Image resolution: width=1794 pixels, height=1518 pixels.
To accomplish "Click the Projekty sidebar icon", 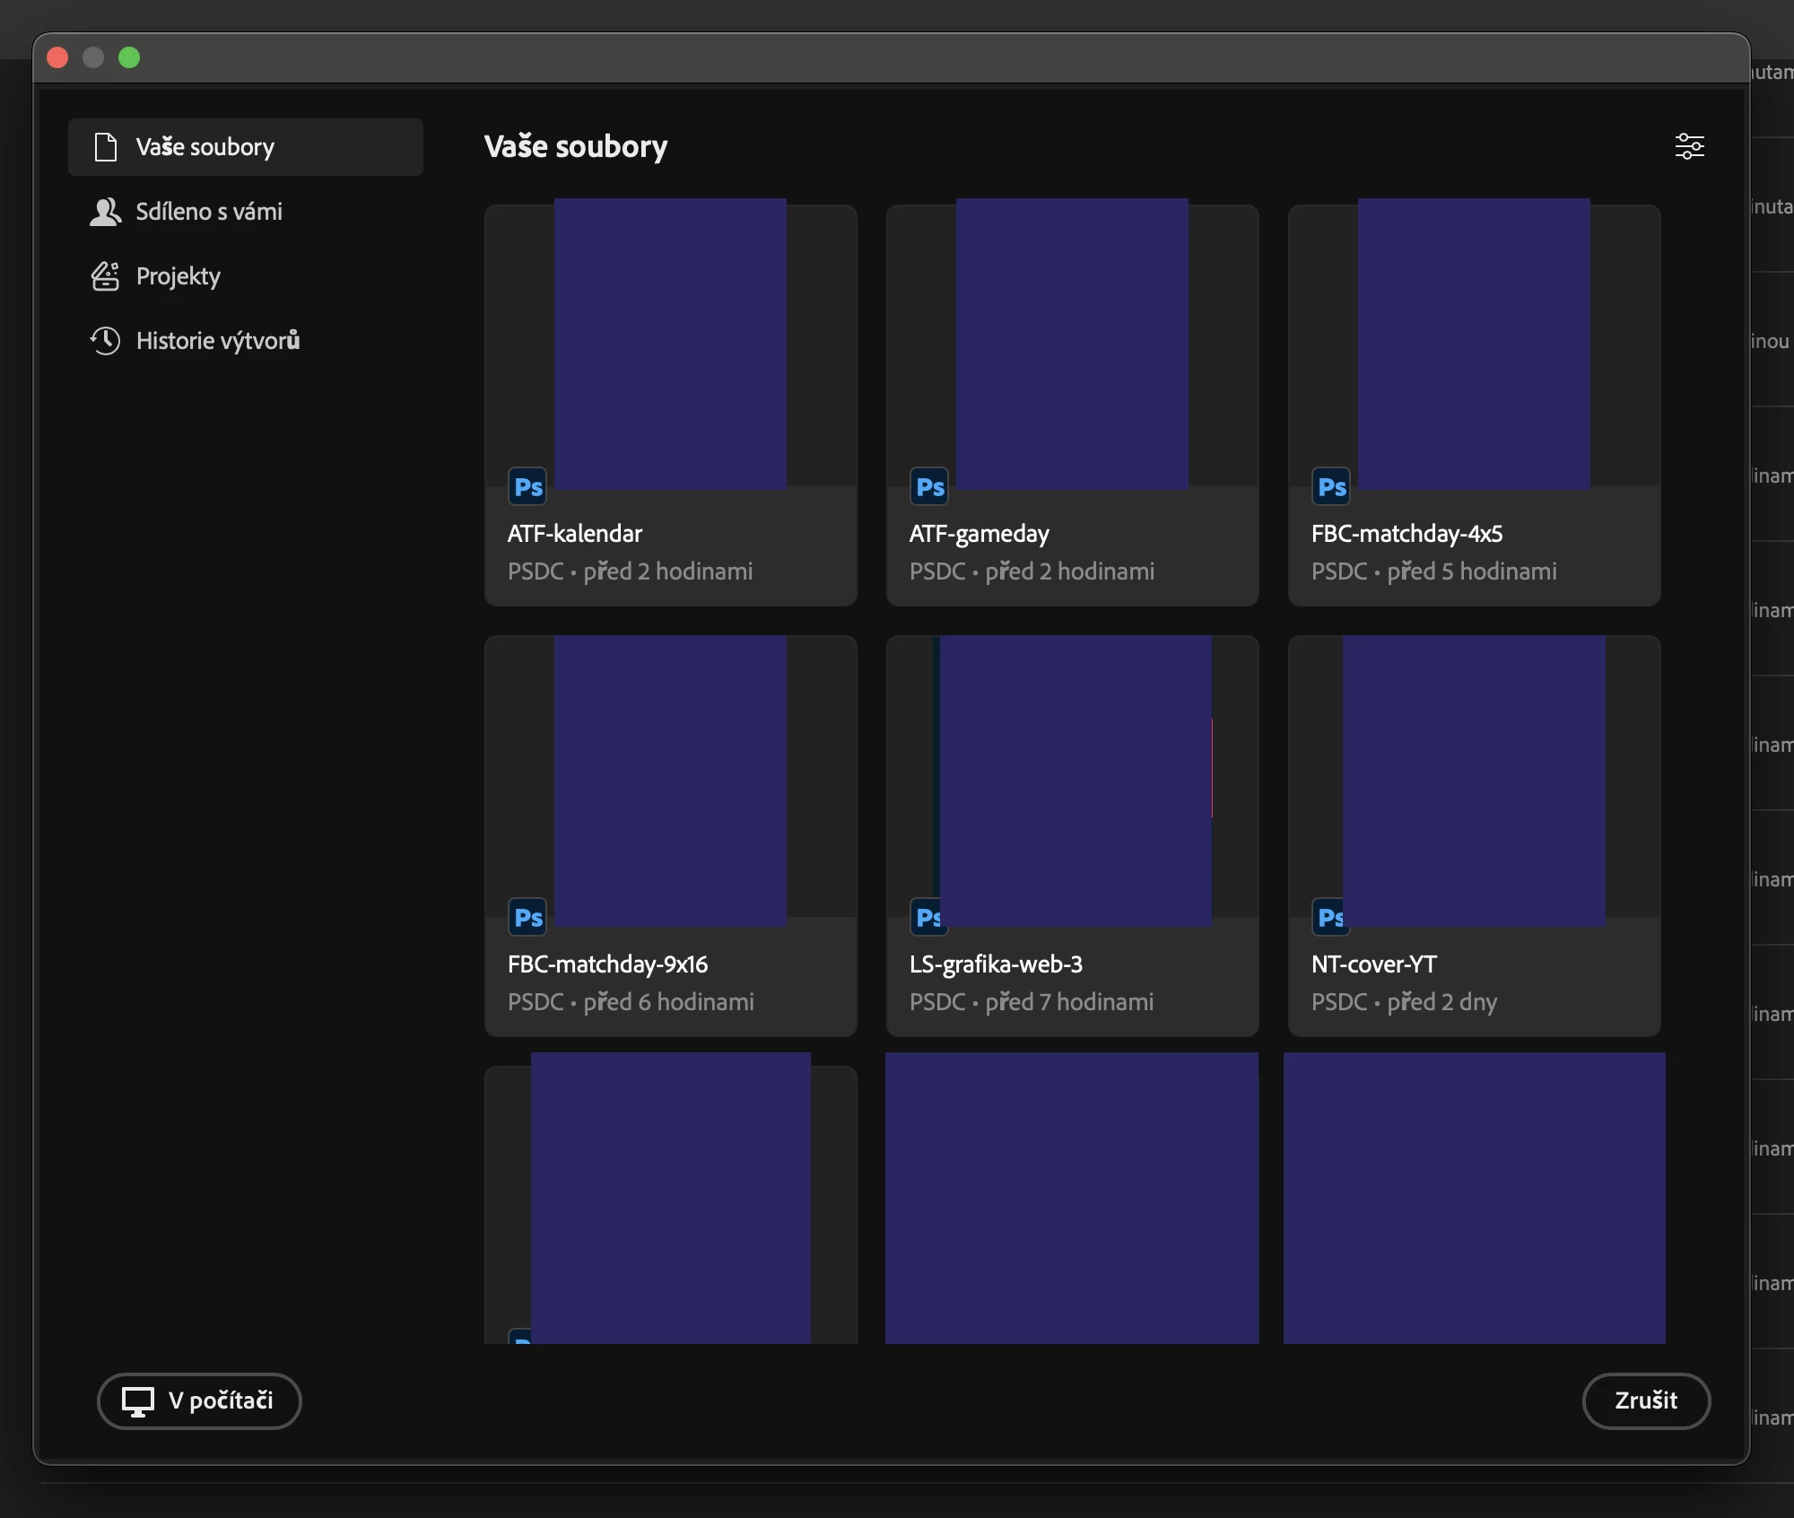I will (105, 276).
